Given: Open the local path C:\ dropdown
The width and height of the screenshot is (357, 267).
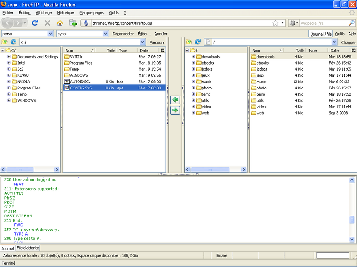Looking at the screenshot, I should [x=142, y=42].
